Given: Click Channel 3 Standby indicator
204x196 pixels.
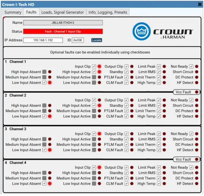Looking at the screenshot, I should click(x=132, y=139).
